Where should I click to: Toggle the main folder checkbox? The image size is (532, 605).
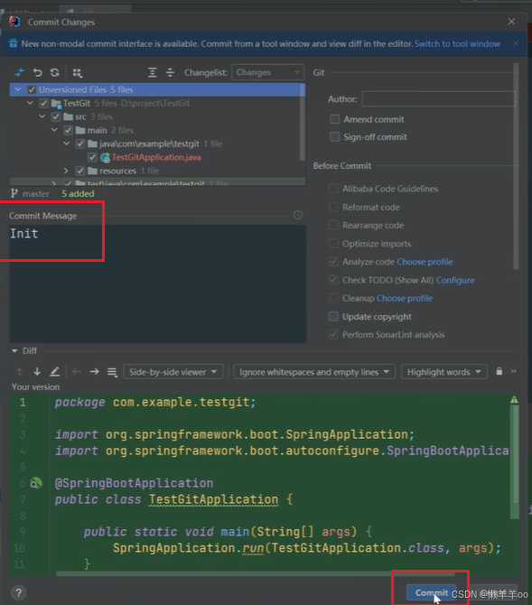click(68, 130)
